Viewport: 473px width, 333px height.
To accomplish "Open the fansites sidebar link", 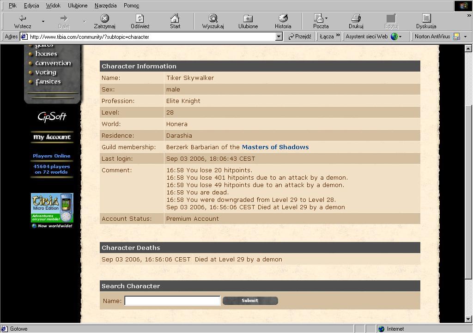I will pyautogui.click(x=48, y=82).
